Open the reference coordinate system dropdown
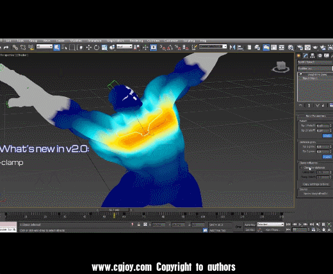Image resolution: width=333 pixels, height=274 pixels. click(124, 47)
